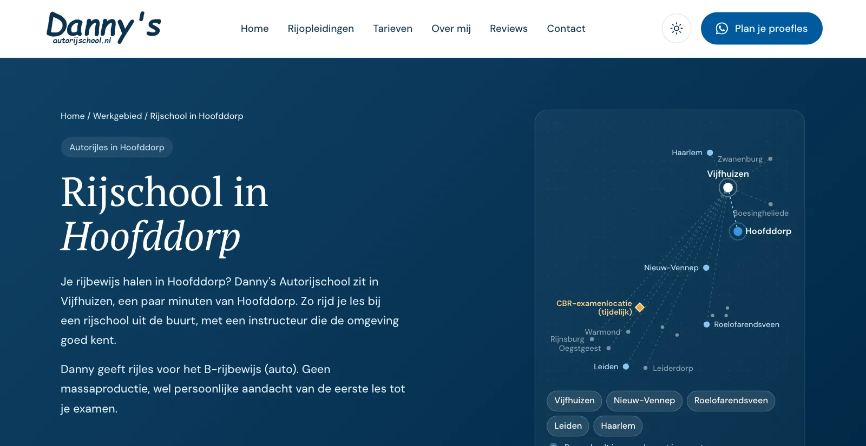
Task: Open the Contact menu item
Action: click(566, 29)
